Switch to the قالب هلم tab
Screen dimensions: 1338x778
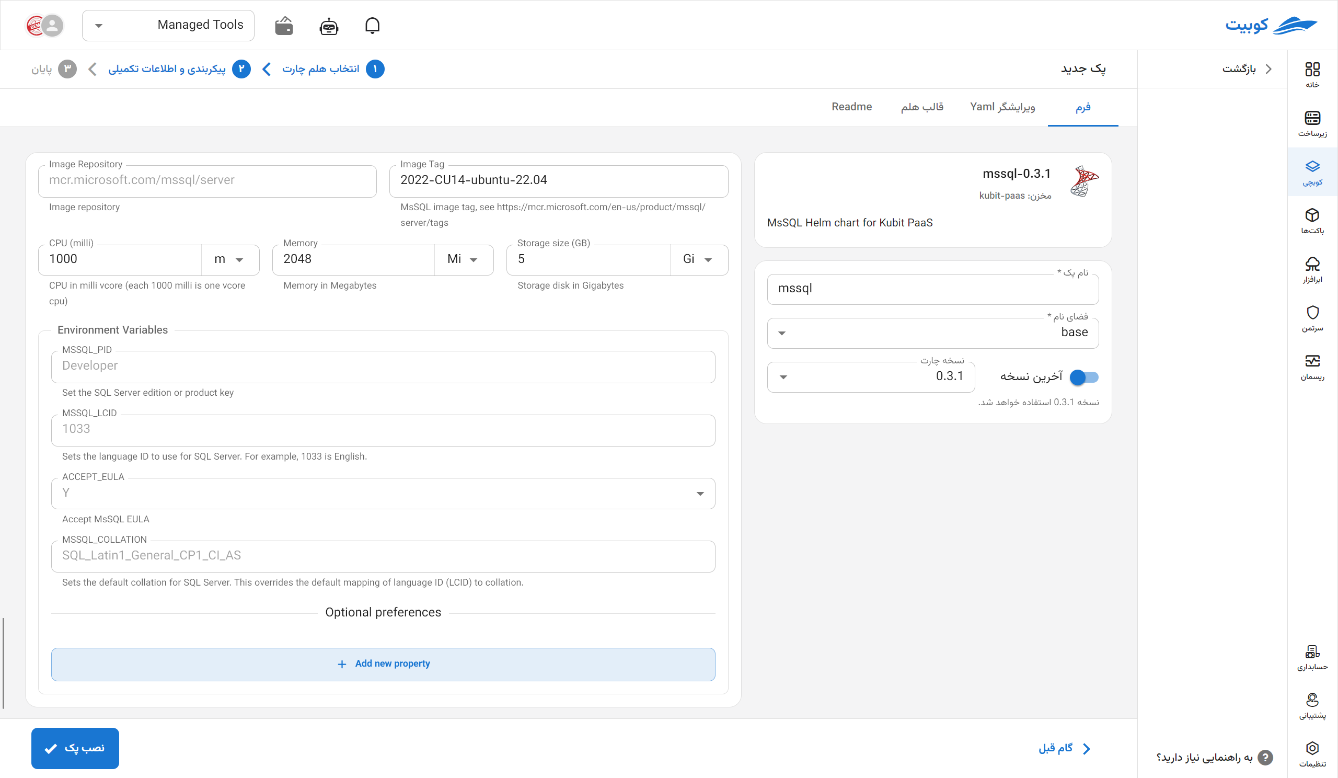coord(922,107)
